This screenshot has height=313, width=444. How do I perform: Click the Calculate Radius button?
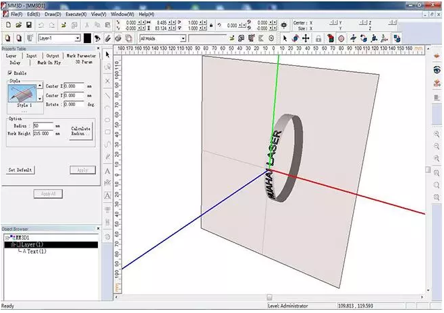80,131
